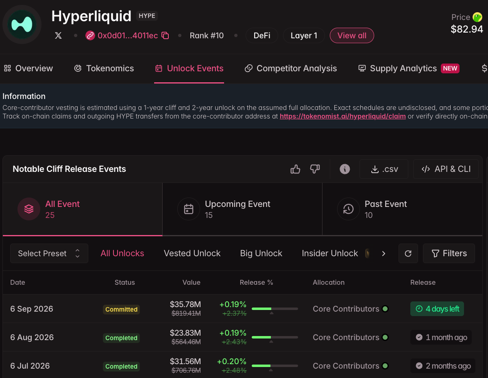Sort by the Value column header

tap(192, 282)
